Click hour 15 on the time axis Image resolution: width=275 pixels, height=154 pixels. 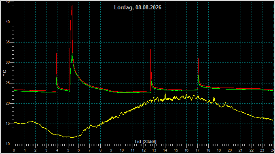(176, 150)
